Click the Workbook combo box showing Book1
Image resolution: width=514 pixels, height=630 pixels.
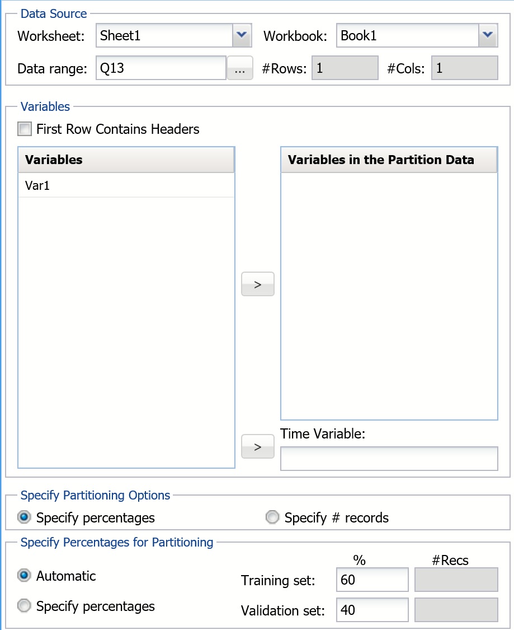[407, 35]
